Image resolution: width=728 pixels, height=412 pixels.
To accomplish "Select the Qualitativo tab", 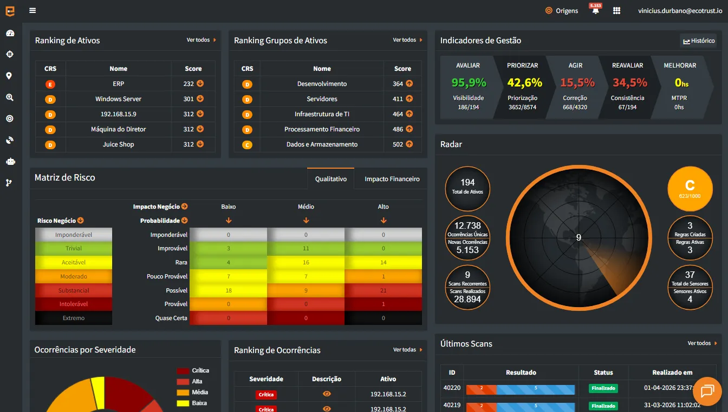I will tap(330, 179).
